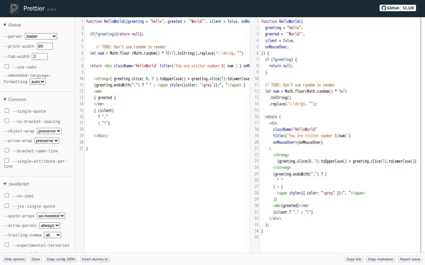Toggle the --single-quote checkbox
The image size is (425, 265).
[x=7, y=111]
